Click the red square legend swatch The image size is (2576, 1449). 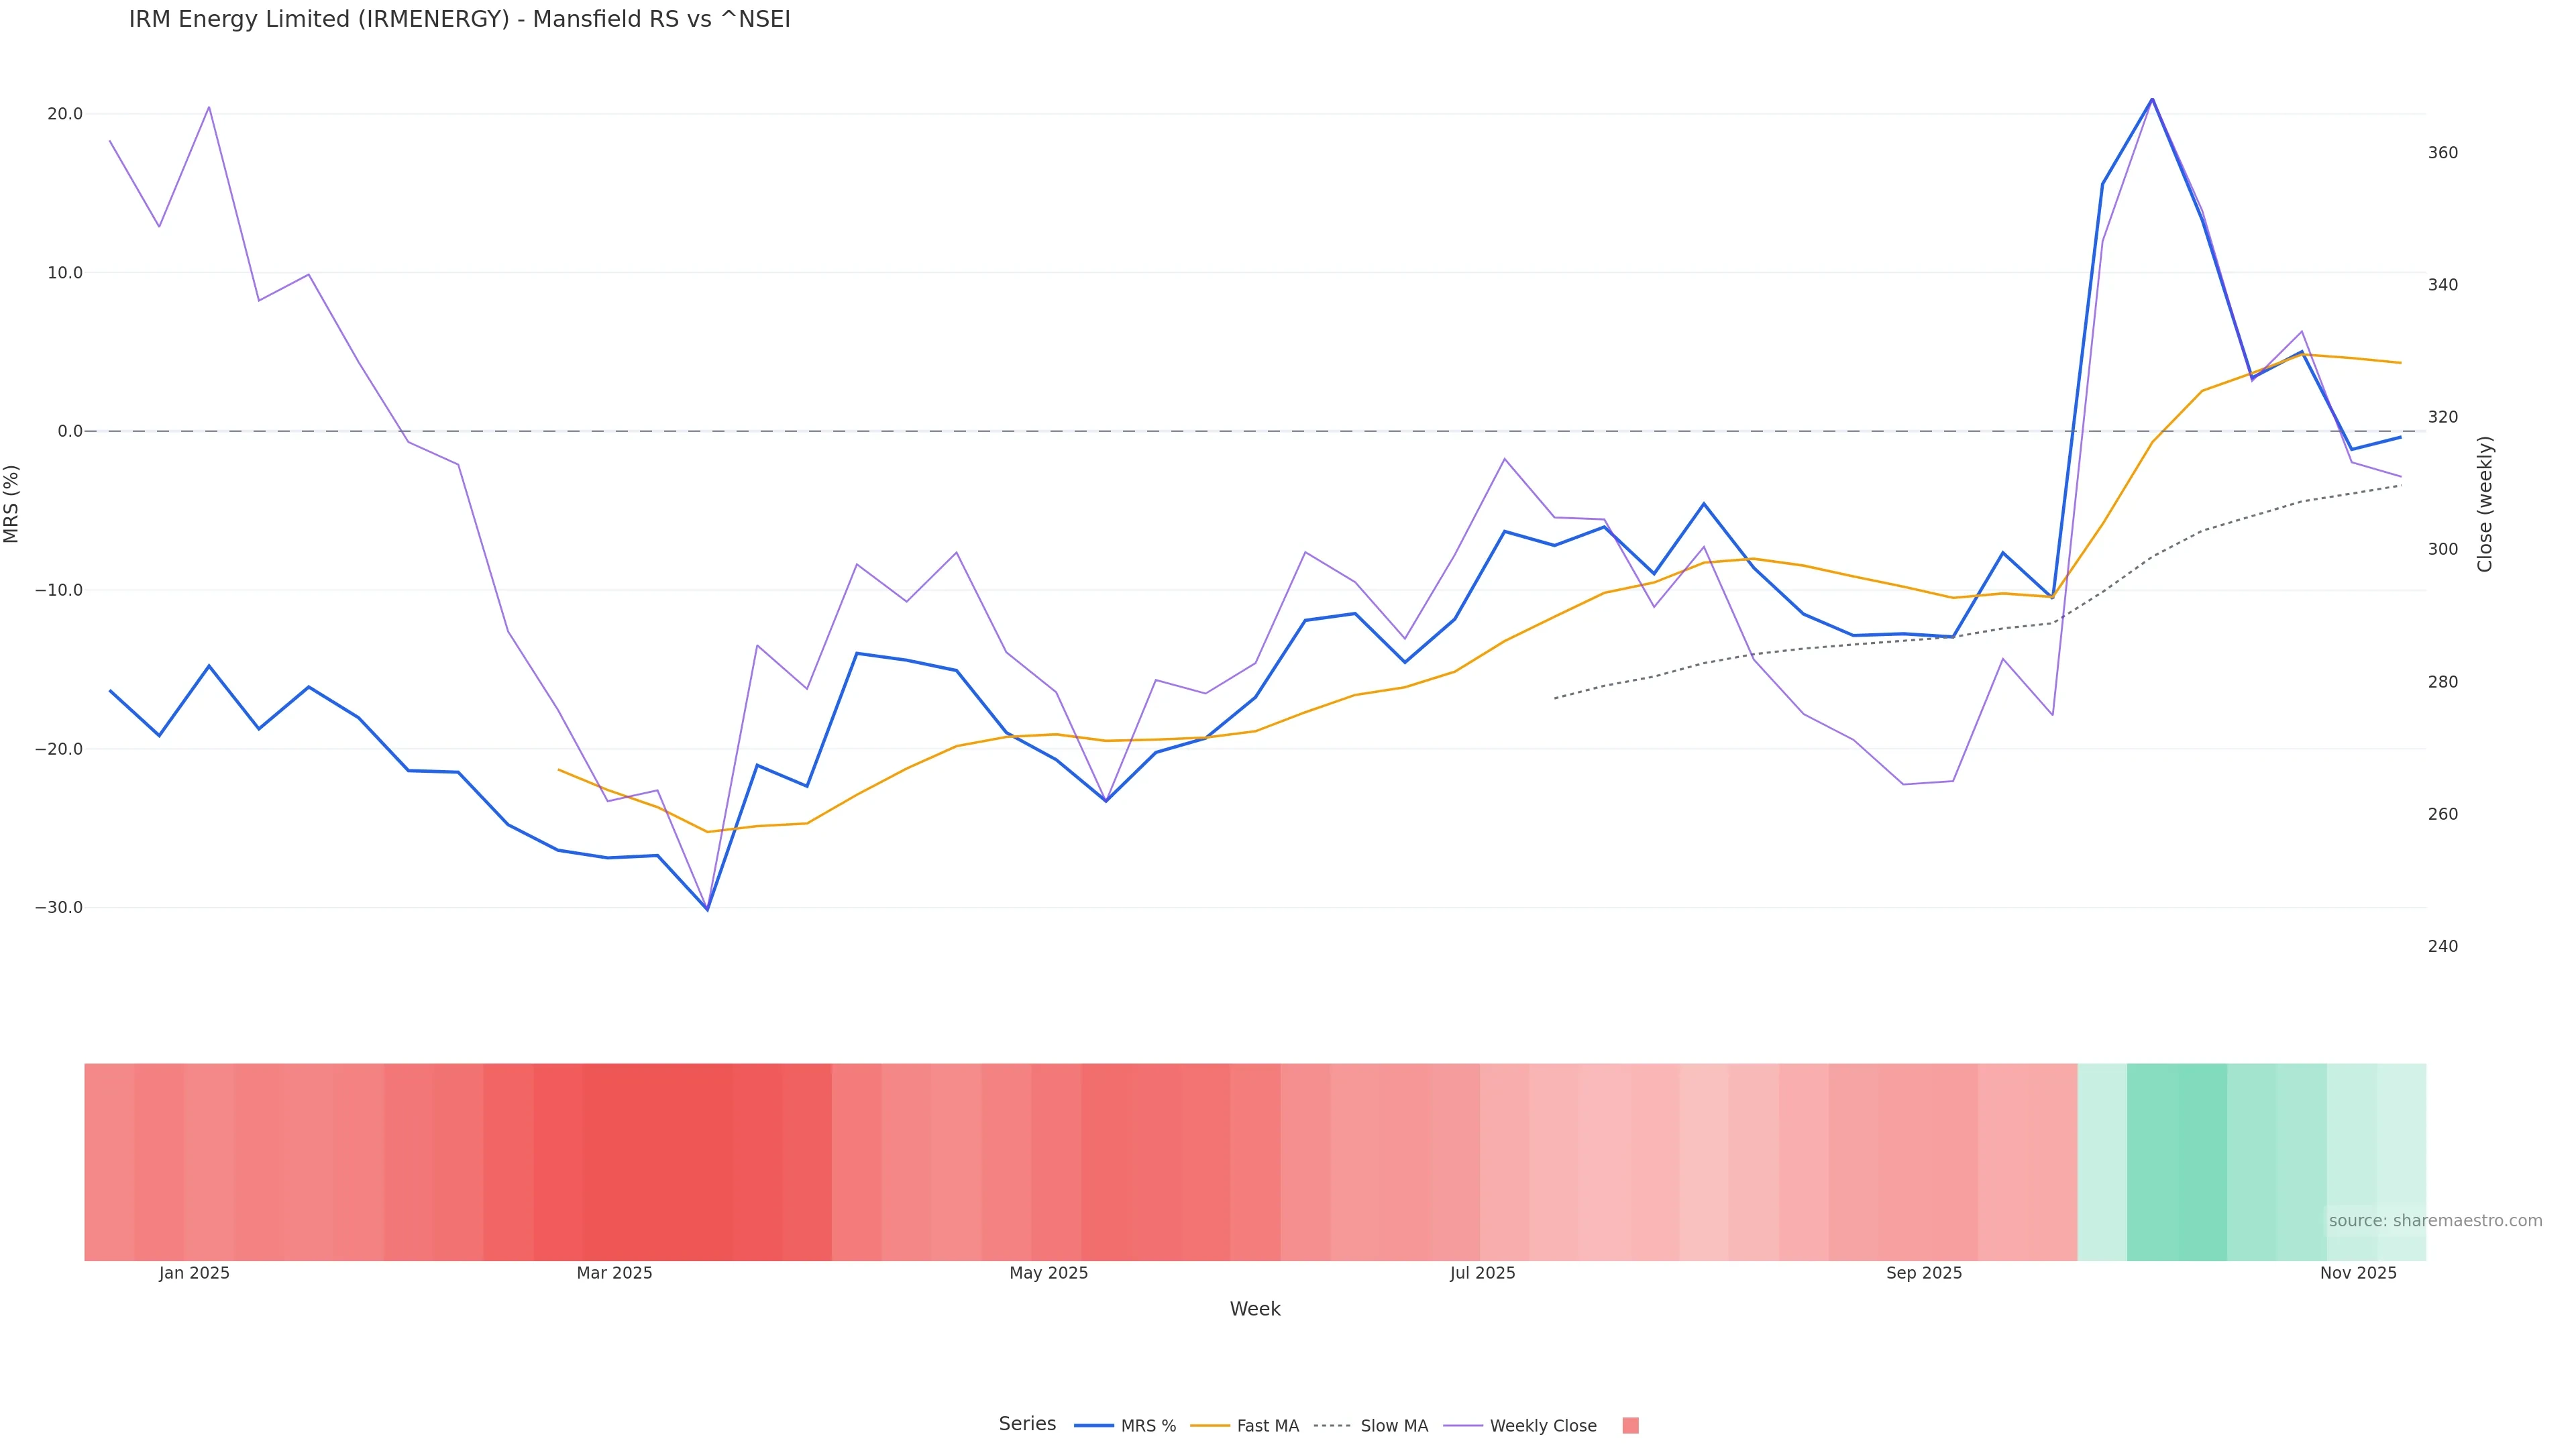click(x=1630, y=1426)
